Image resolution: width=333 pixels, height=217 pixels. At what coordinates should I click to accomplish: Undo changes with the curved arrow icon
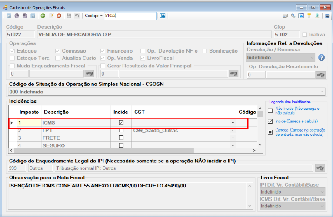click(77, 16)
